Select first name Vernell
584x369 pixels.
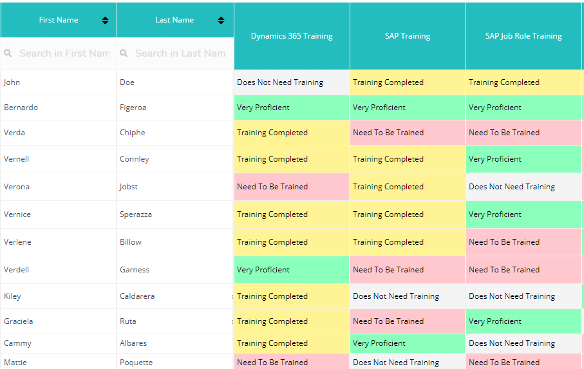16,159
